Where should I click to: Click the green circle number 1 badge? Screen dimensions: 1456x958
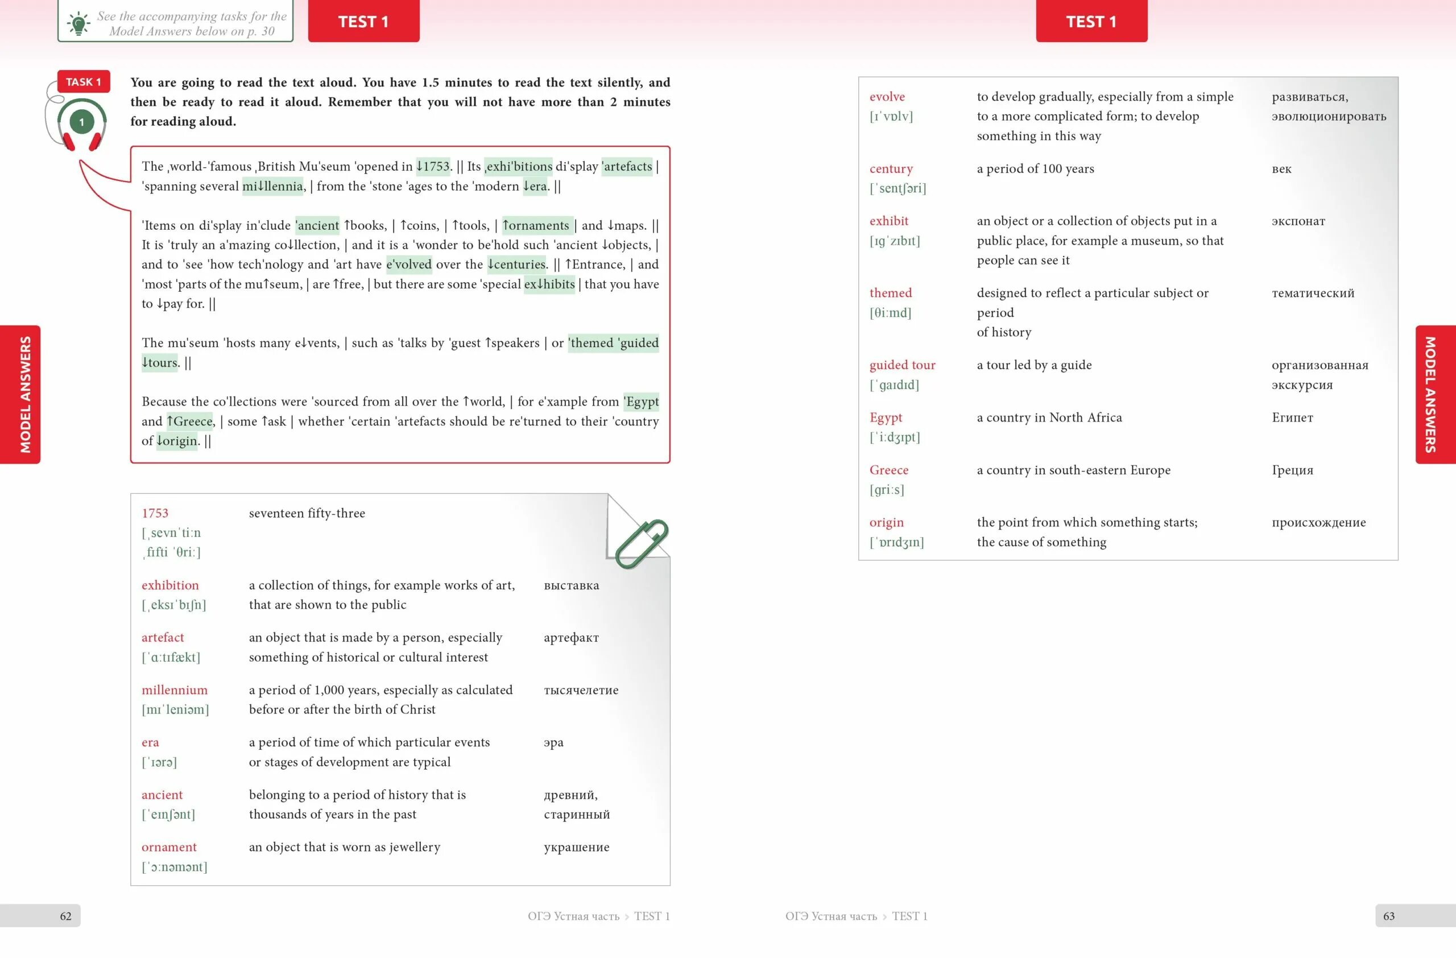point(91,119)
